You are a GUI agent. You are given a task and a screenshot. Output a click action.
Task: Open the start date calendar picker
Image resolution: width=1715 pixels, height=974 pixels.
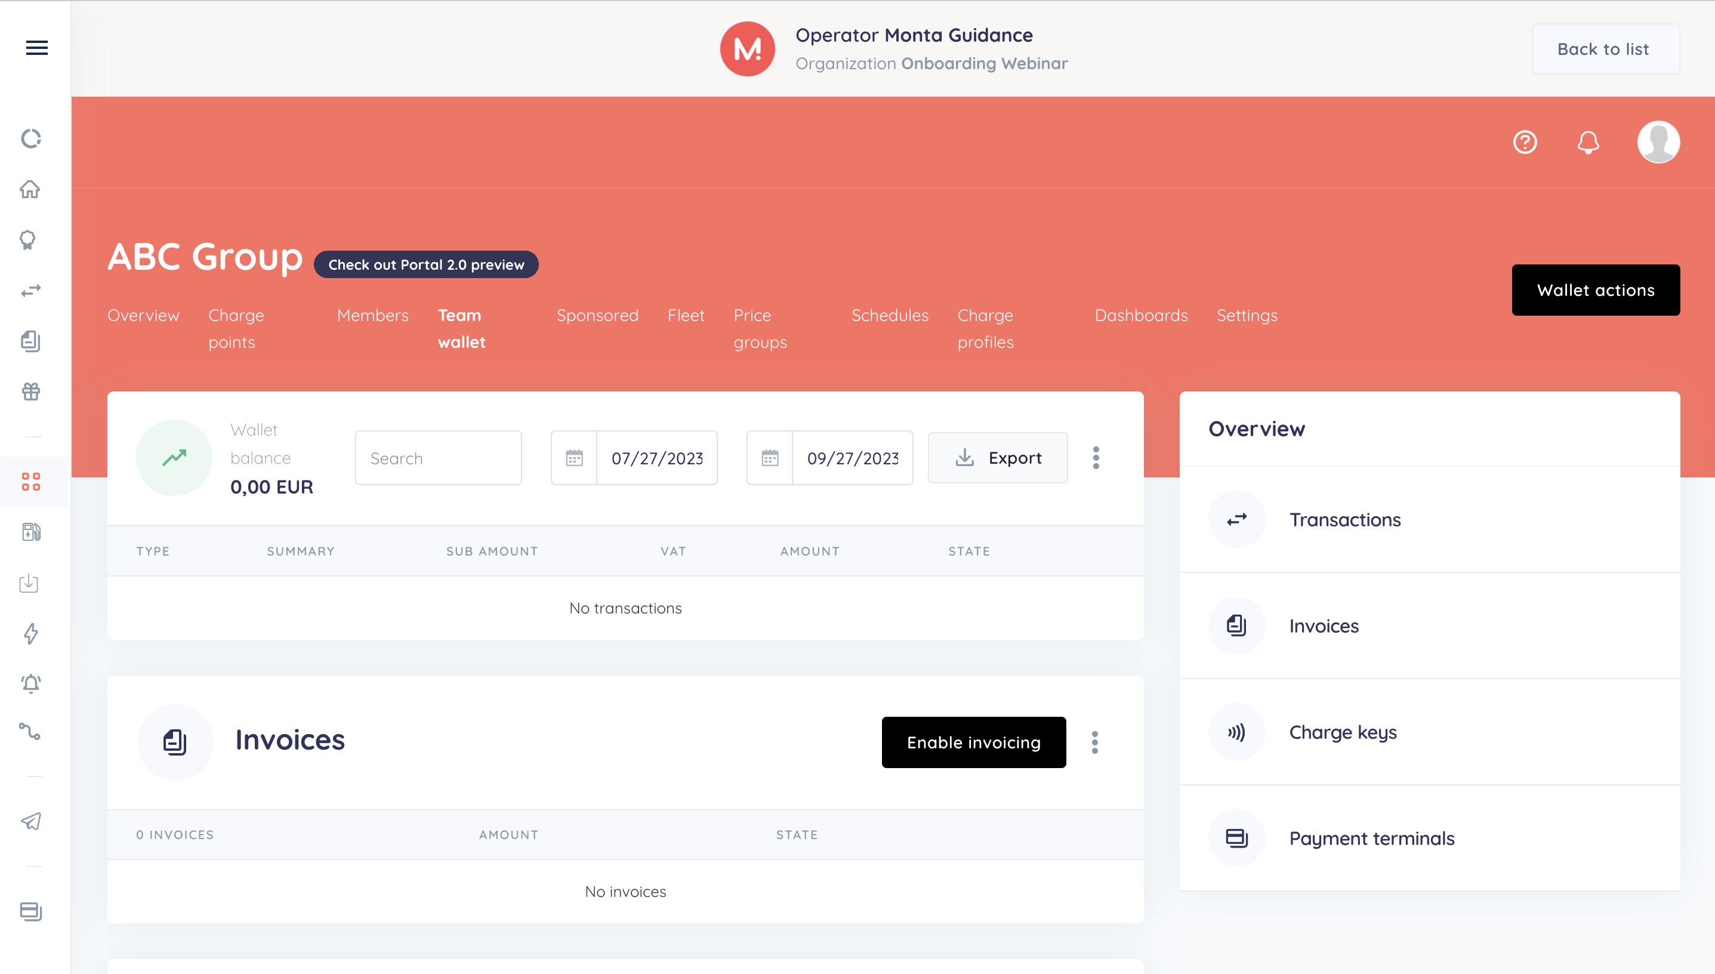pos(574,458)
